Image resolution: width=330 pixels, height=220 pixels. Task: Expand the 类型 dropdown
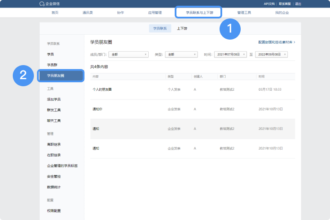tap(181, 55)
